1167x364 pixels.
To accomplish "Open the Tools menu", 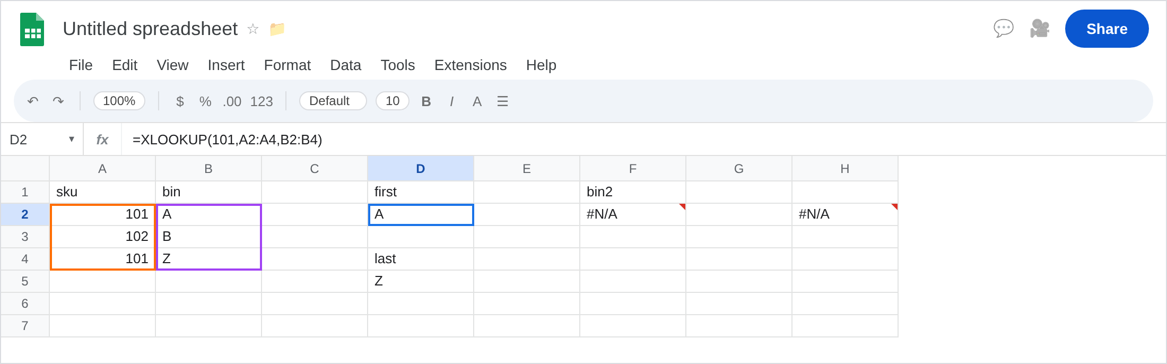I will pyautogui.click(x=398, y=65).
